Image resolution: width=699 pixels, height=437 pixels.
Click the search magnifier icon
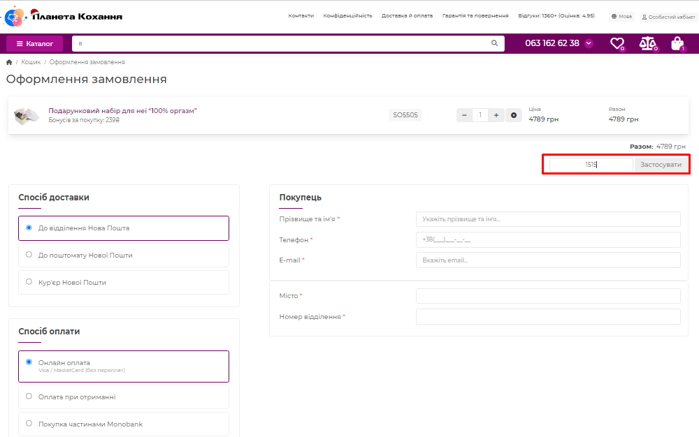point(495,43)
